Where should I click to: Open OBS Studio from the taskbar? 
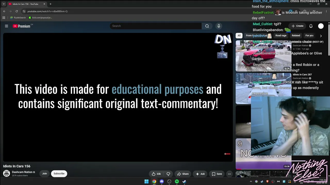[169, 181]
